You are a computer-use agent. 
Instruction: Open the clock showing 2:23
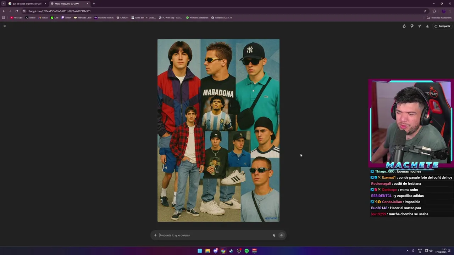tap(440, 251)
